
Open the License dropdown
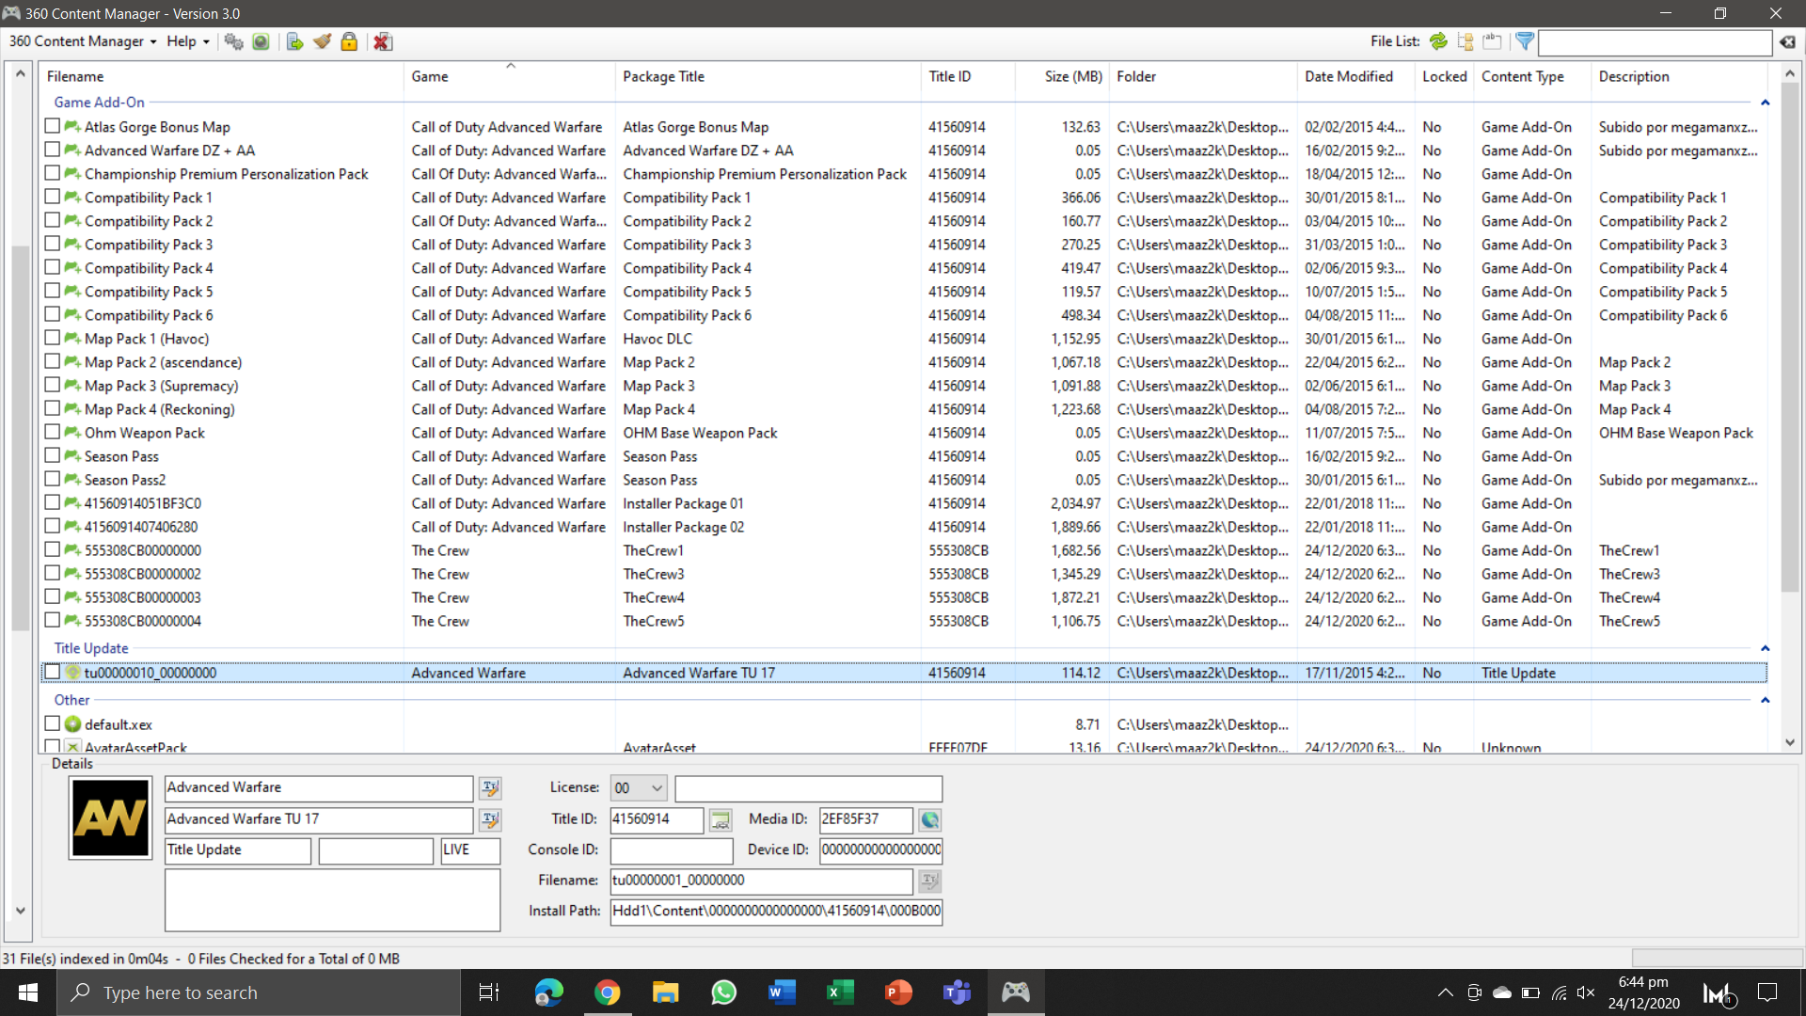639,788
